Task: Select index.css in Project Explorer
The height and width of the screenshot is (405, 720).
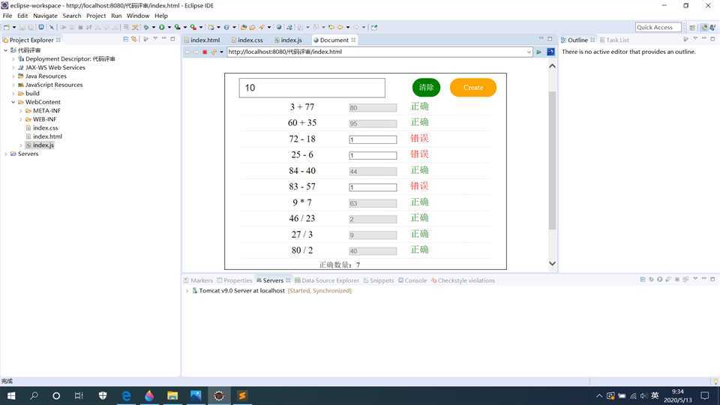Action: [x=46, y=128]
